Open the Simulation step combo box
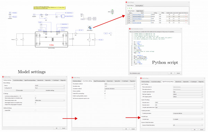 [120, 86]
